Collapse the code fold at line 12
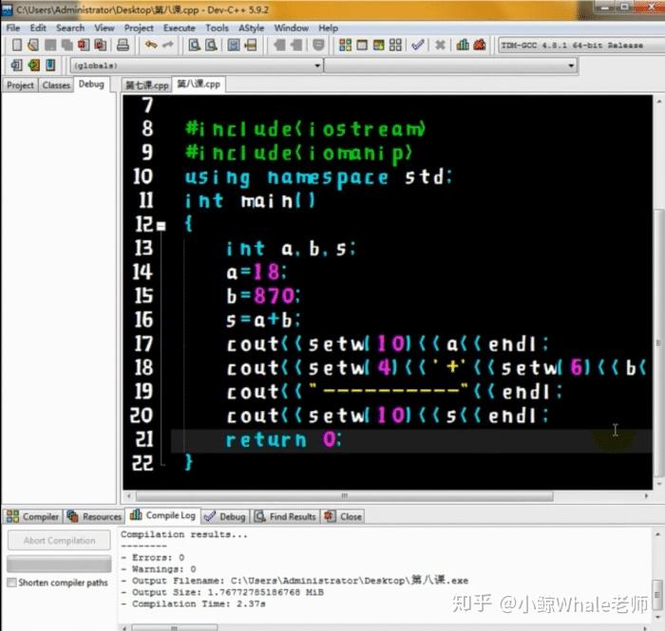Viewport: 665px width, 631px height. [161, 226]
